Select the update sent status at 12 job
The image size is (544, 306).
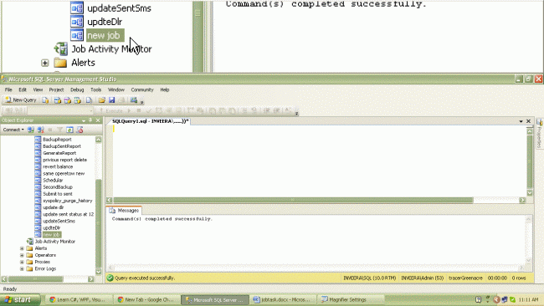[68, 214]
